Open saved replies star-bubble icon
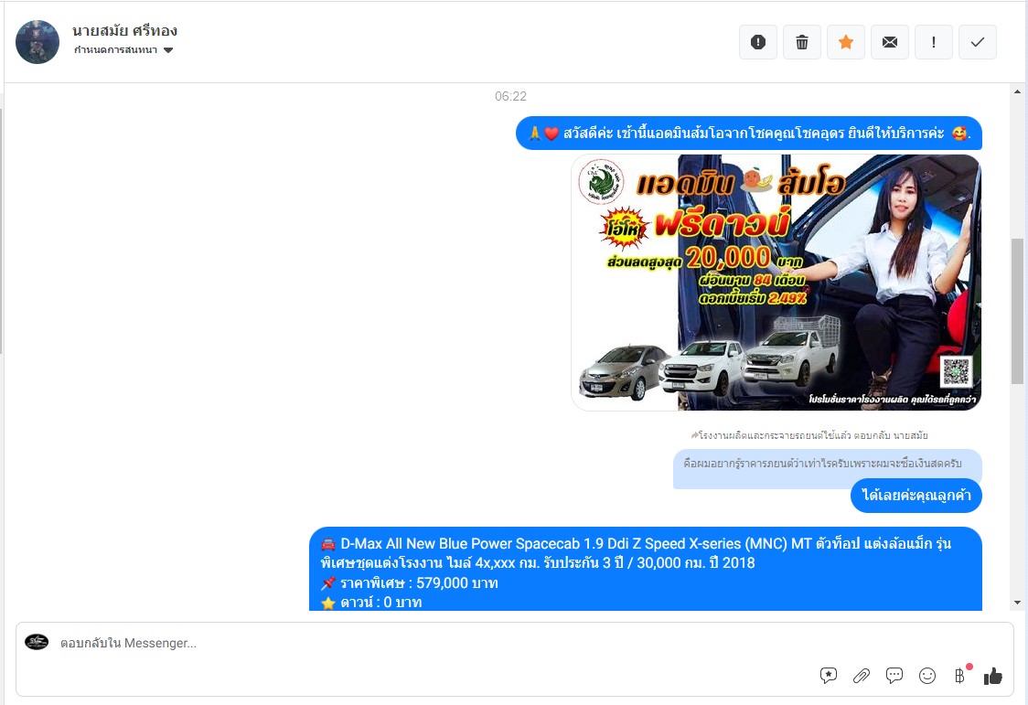 [x=829, y=676]
